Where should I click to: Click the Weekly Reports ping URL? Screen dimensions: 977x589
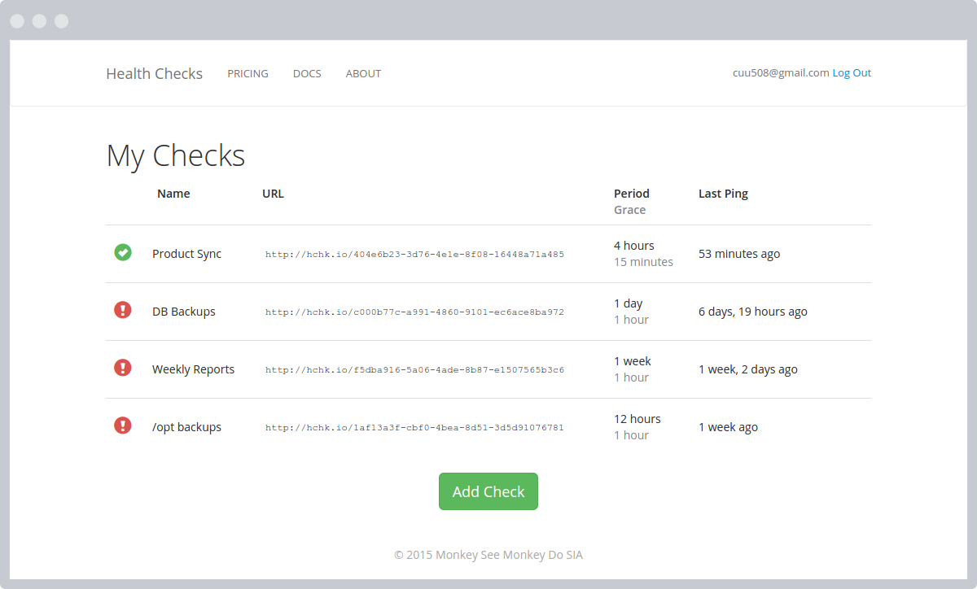coord(414,370)
